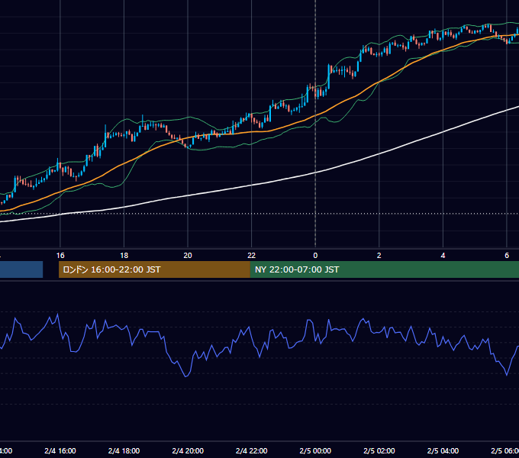Click the 2 hour label on chart axis
Screen dimensions: 519x458
[x=379, y=256]
